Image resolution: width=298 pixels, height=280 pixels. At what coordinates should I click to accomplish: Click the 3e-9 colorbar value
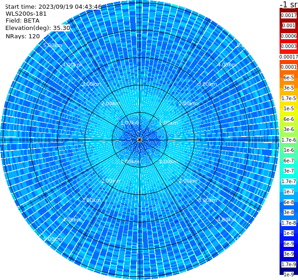289,254
